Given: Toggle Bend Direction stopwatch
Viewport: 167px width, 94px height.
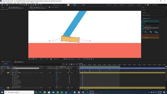Looking at the screenshot, I should 13,80.
